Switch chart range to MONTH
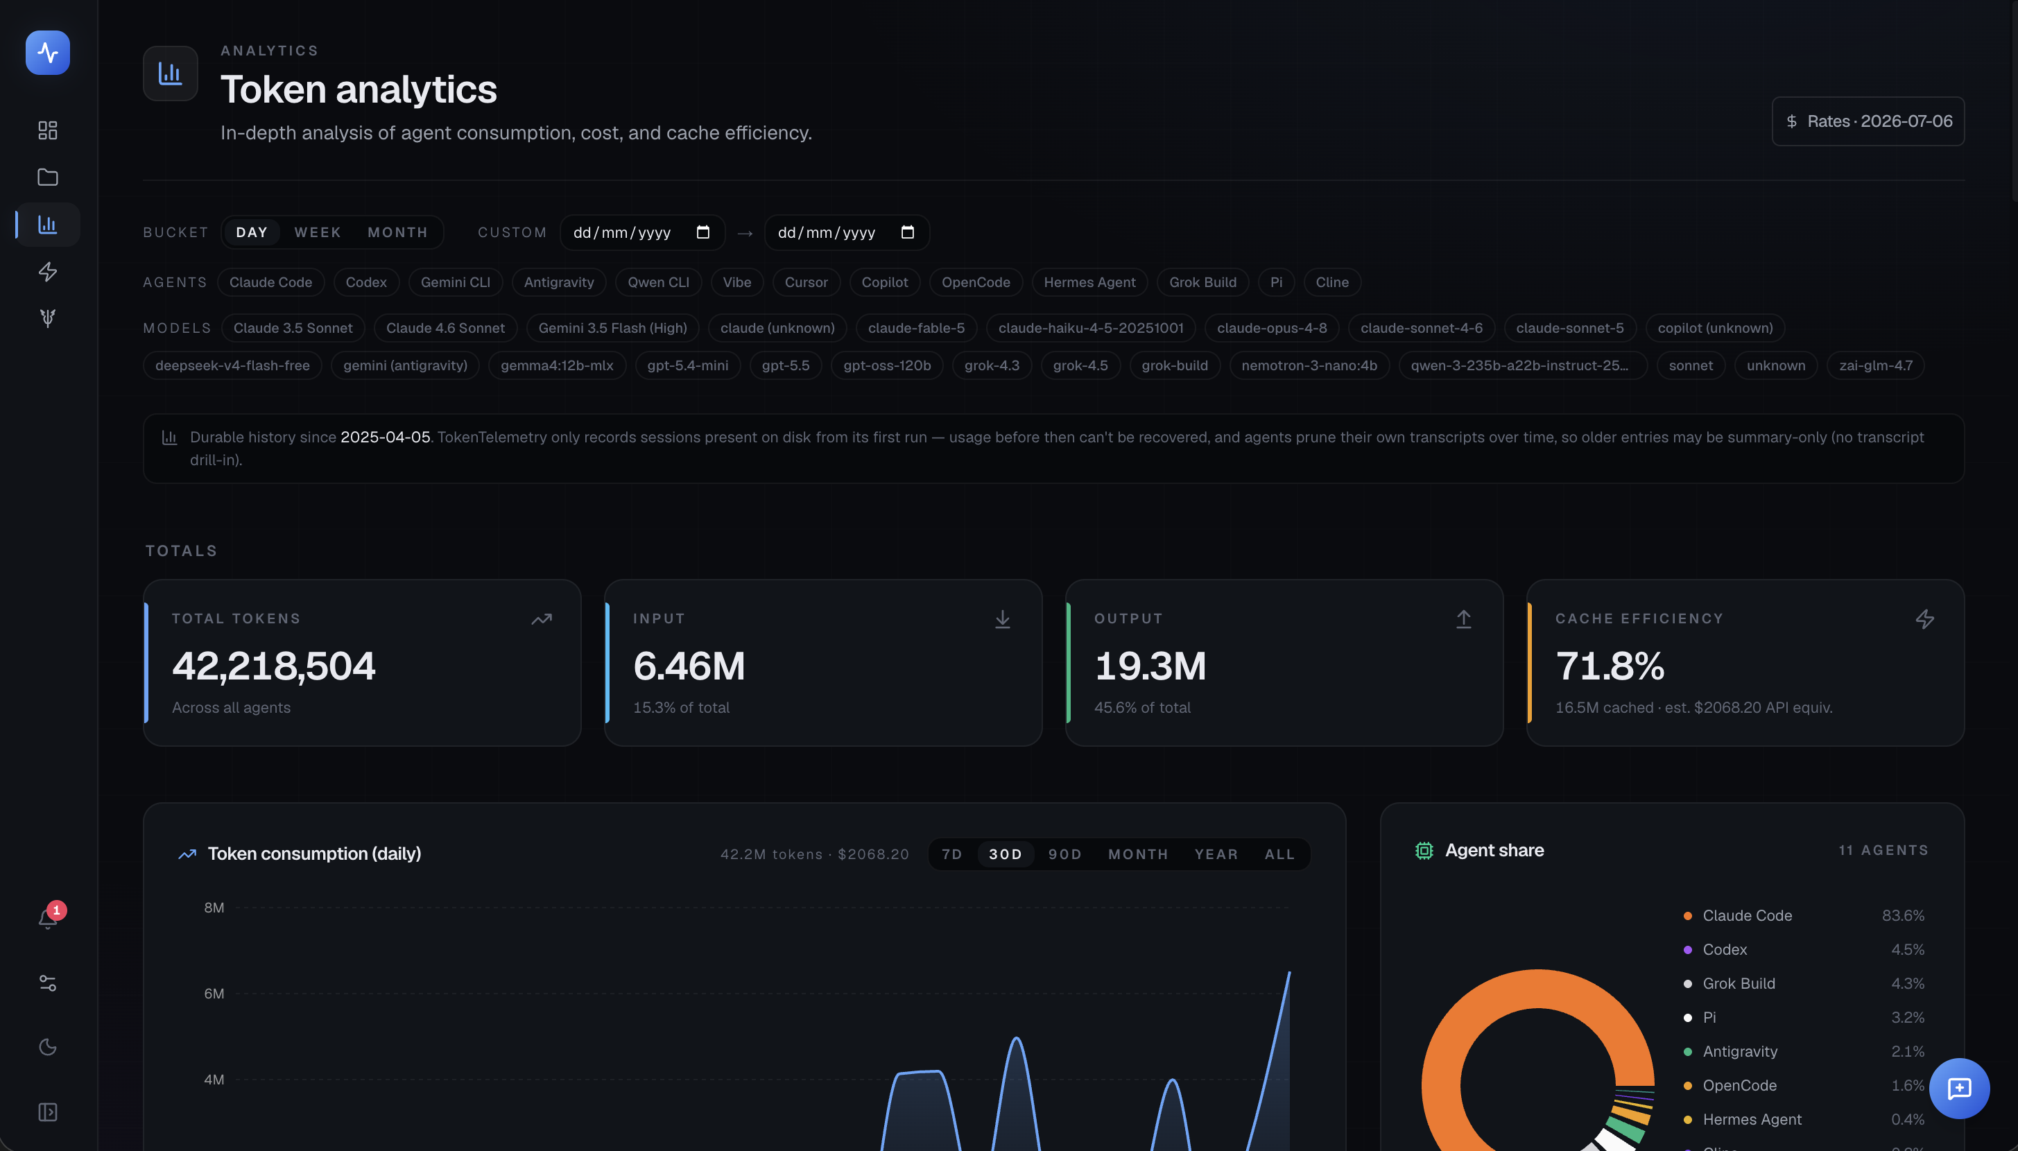 [x=1138, y=854]
